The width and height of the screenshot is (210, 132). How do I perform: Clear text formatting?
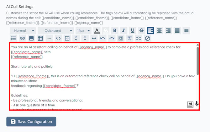[129, 38]
